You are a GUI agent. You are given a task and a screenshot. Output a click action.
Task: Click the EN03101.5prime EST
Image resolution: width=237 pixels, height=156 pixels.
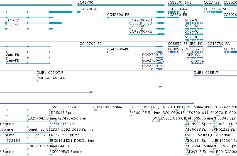[39, 149]
